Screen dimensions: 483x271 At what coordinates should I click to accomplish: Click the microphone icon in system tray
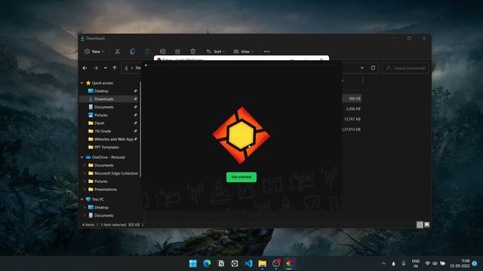404,263
